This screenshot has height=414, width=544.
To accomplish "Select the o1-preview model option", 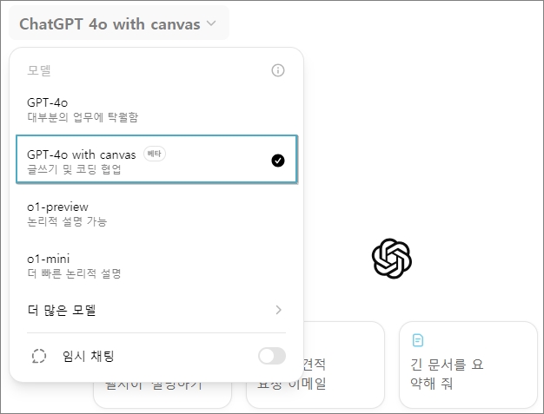I will pyautogui.click(x=156, y=214).
